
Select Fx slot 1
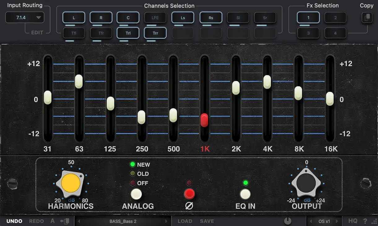(x=308, y=18)
